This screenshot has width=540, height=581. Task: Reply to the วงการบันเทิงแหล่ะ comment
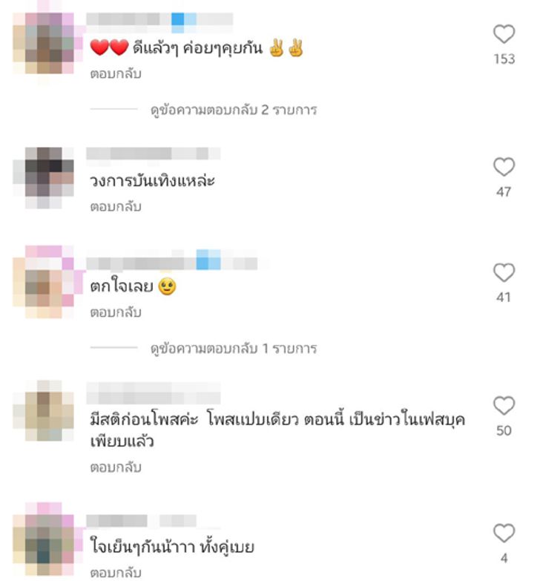[116, 206]
